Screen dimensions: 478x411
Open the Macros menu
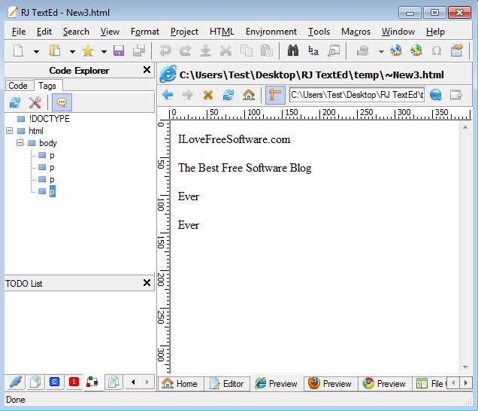356,32
